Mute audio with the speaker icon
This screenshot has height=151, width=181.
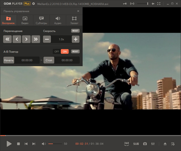tap(44, 144)
